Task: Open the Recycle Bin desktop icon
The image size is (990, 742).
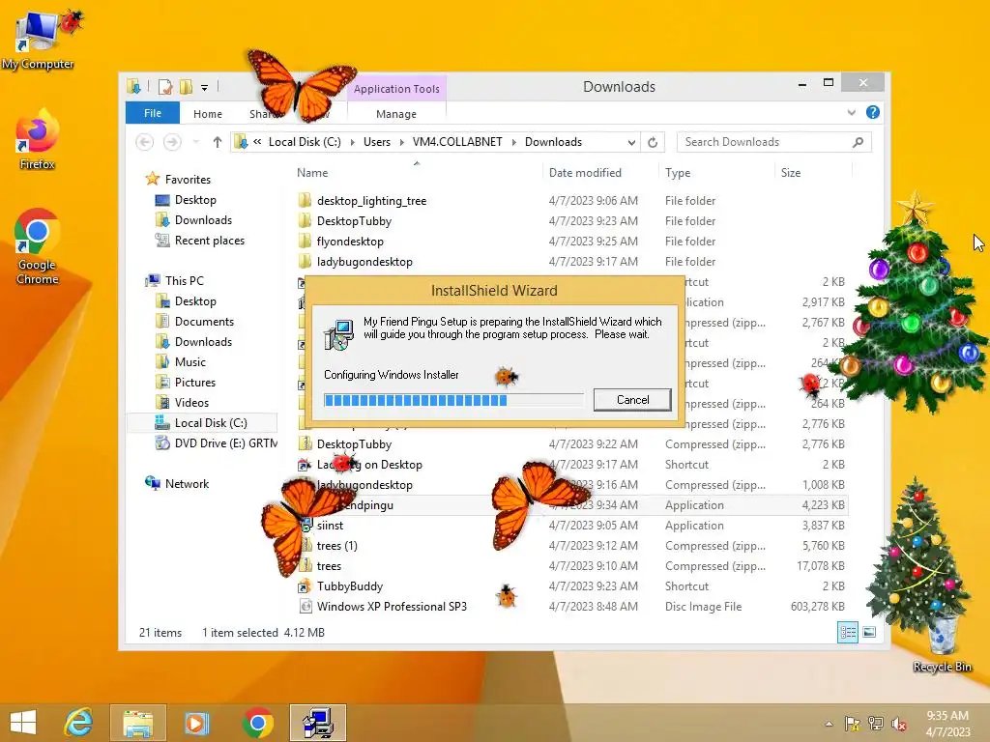Action: [x=942, y=643]
